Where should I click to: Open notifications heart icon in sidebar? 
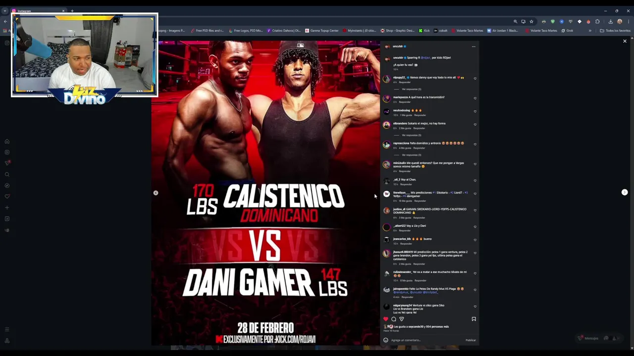pos(7,196)
